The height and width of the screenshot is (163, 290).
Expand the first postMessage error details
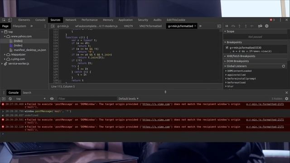pos(26,104)
